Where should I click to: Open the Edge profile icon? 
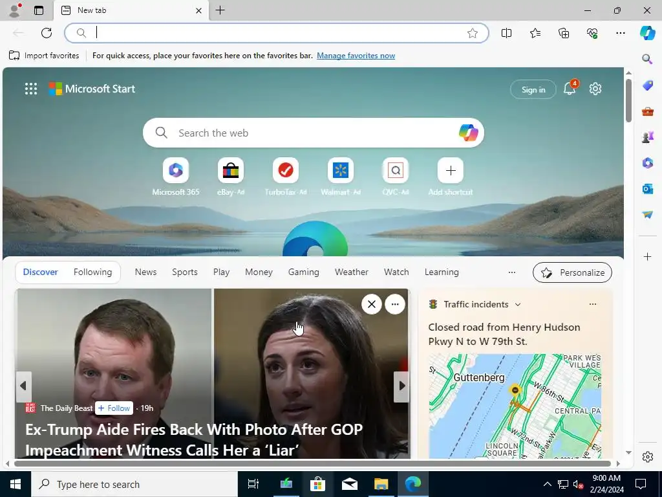(x=15, y=10)
